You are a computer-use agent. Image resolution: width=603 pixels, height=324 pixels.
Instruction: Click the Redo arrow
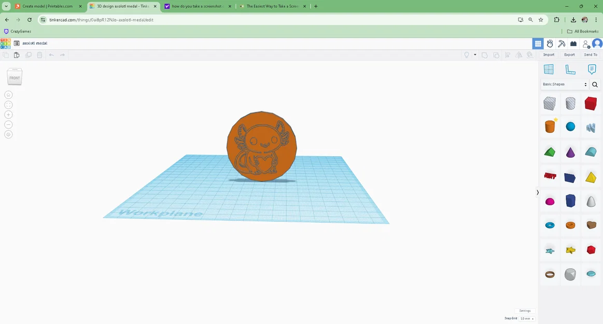62,55
